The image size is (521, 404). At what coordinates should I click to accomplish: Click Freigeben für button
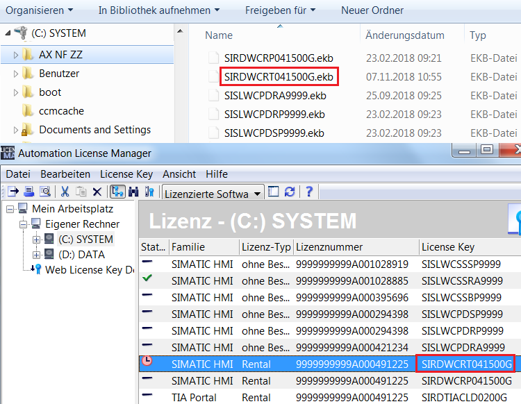(280, 10)
